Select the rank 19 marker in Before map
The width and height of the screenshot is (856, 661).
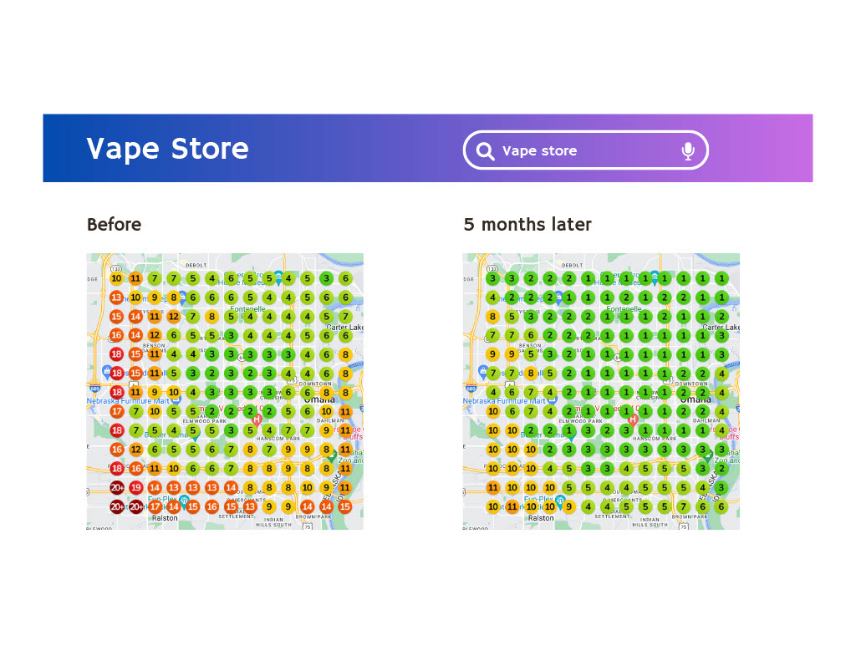click(x=135, y=487)
